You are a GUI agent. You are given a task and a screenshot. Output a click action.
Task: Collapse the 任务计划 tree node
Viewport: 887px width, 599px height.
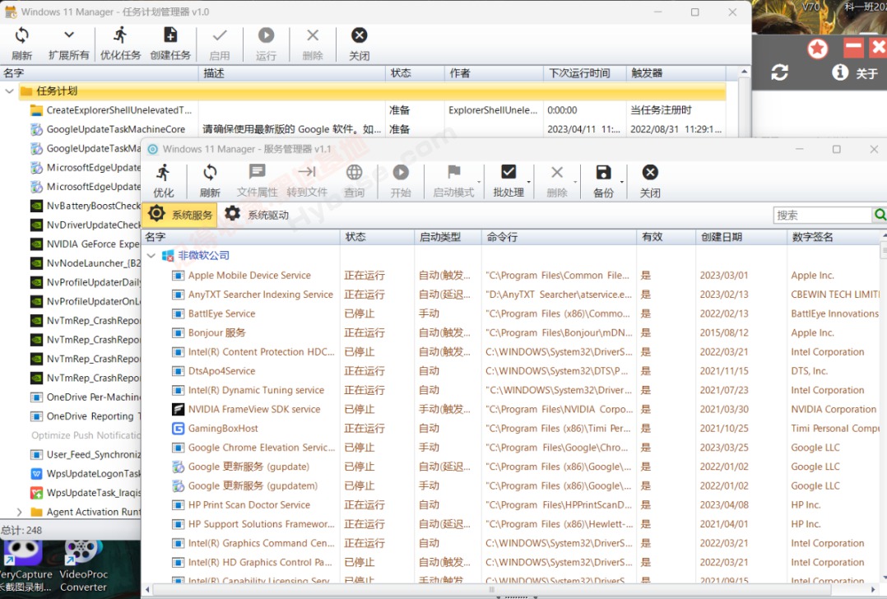tap(9, 91)
